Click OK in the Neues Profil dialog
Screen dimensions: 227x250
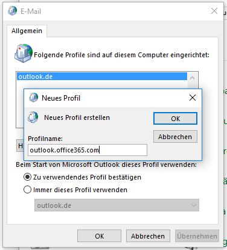(x=175, y=119)
